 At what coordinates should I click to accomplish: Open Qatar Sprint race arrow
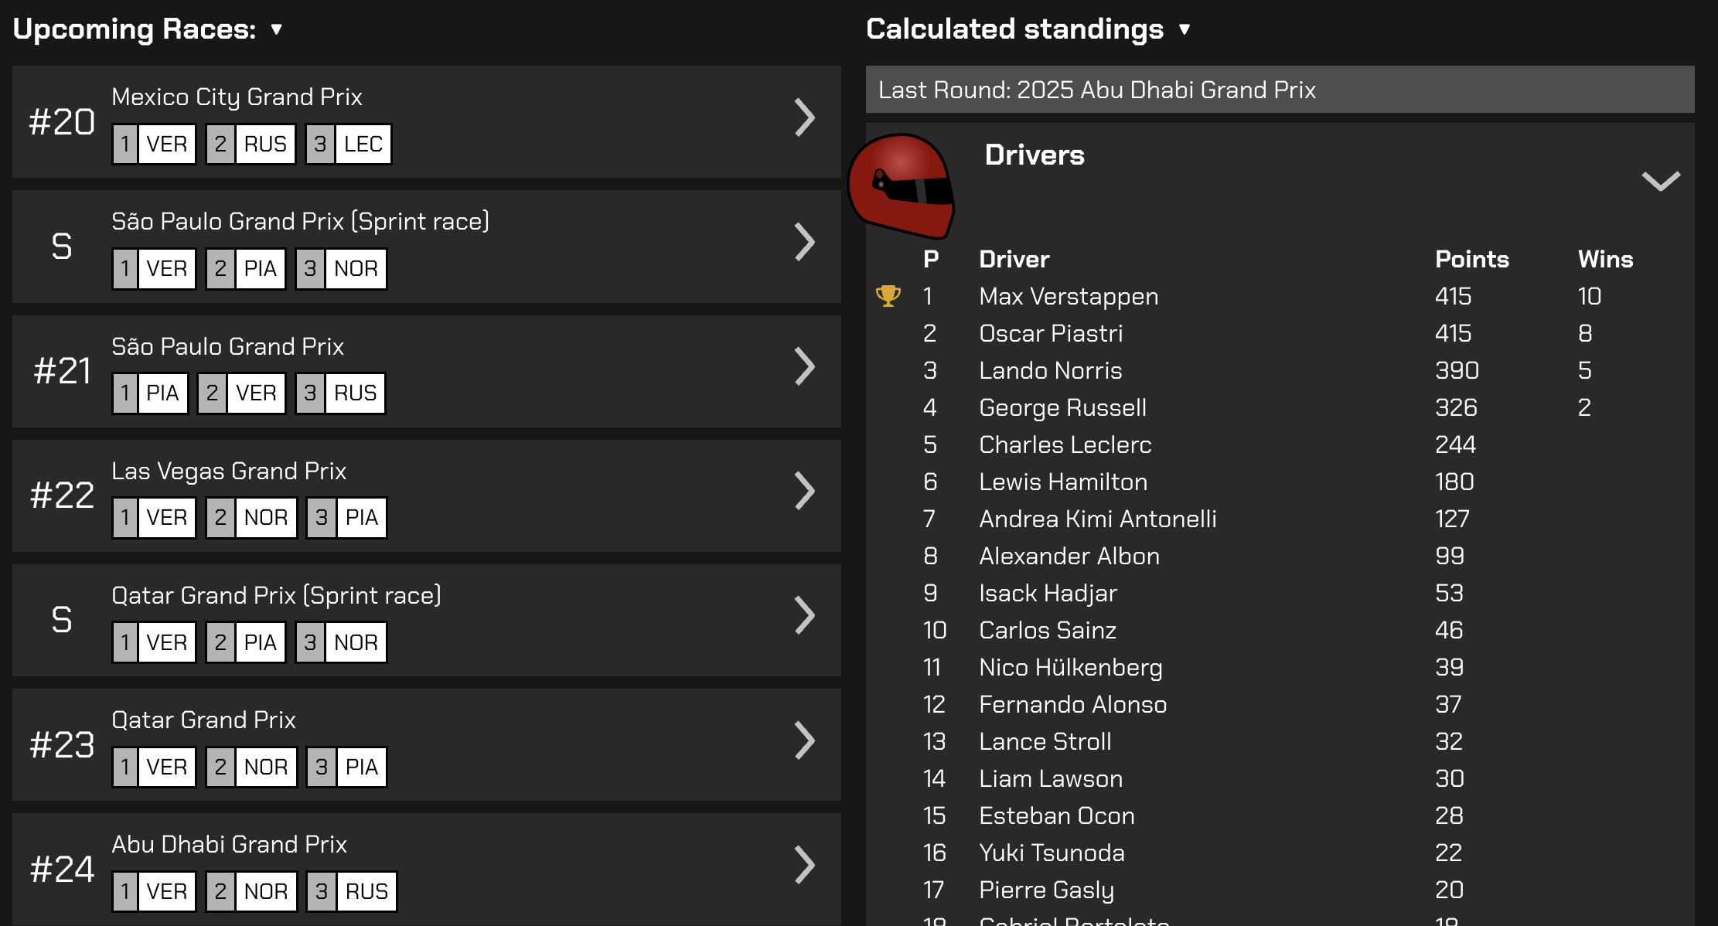[805, 616]
